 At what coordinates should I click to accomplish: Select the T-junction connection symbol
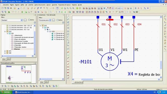click(165, 28)
